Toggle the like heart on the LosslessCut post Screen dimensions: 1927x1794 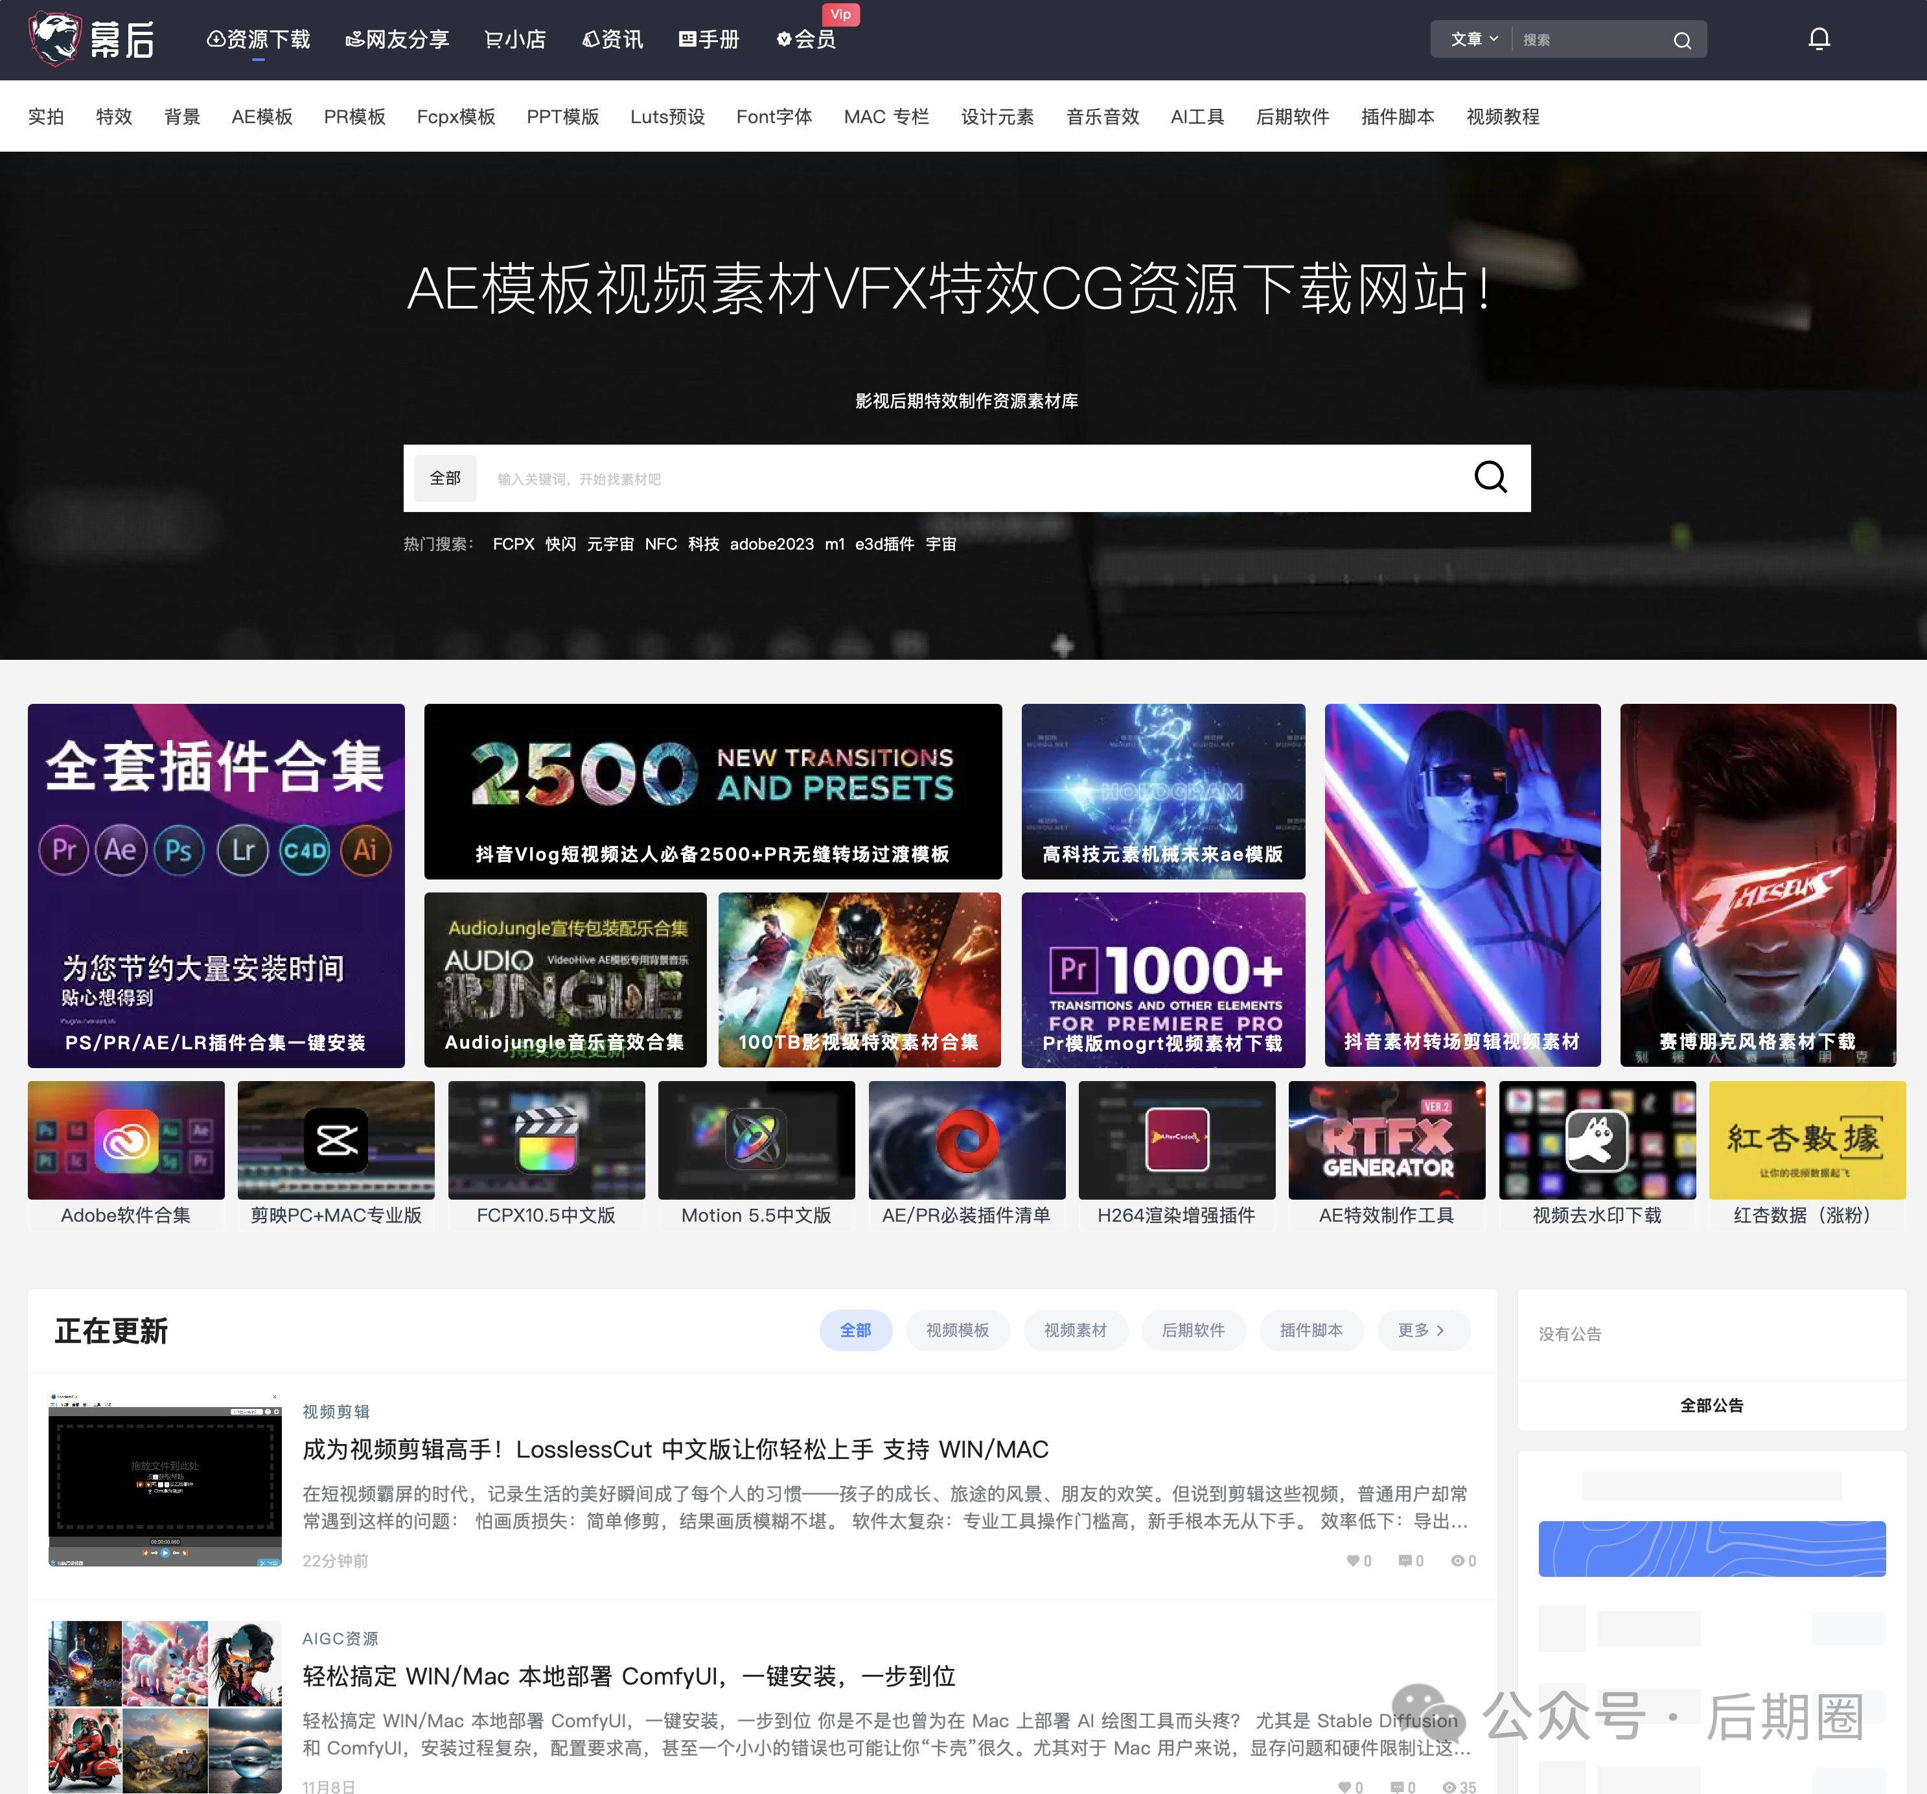pos(1352,1561)
